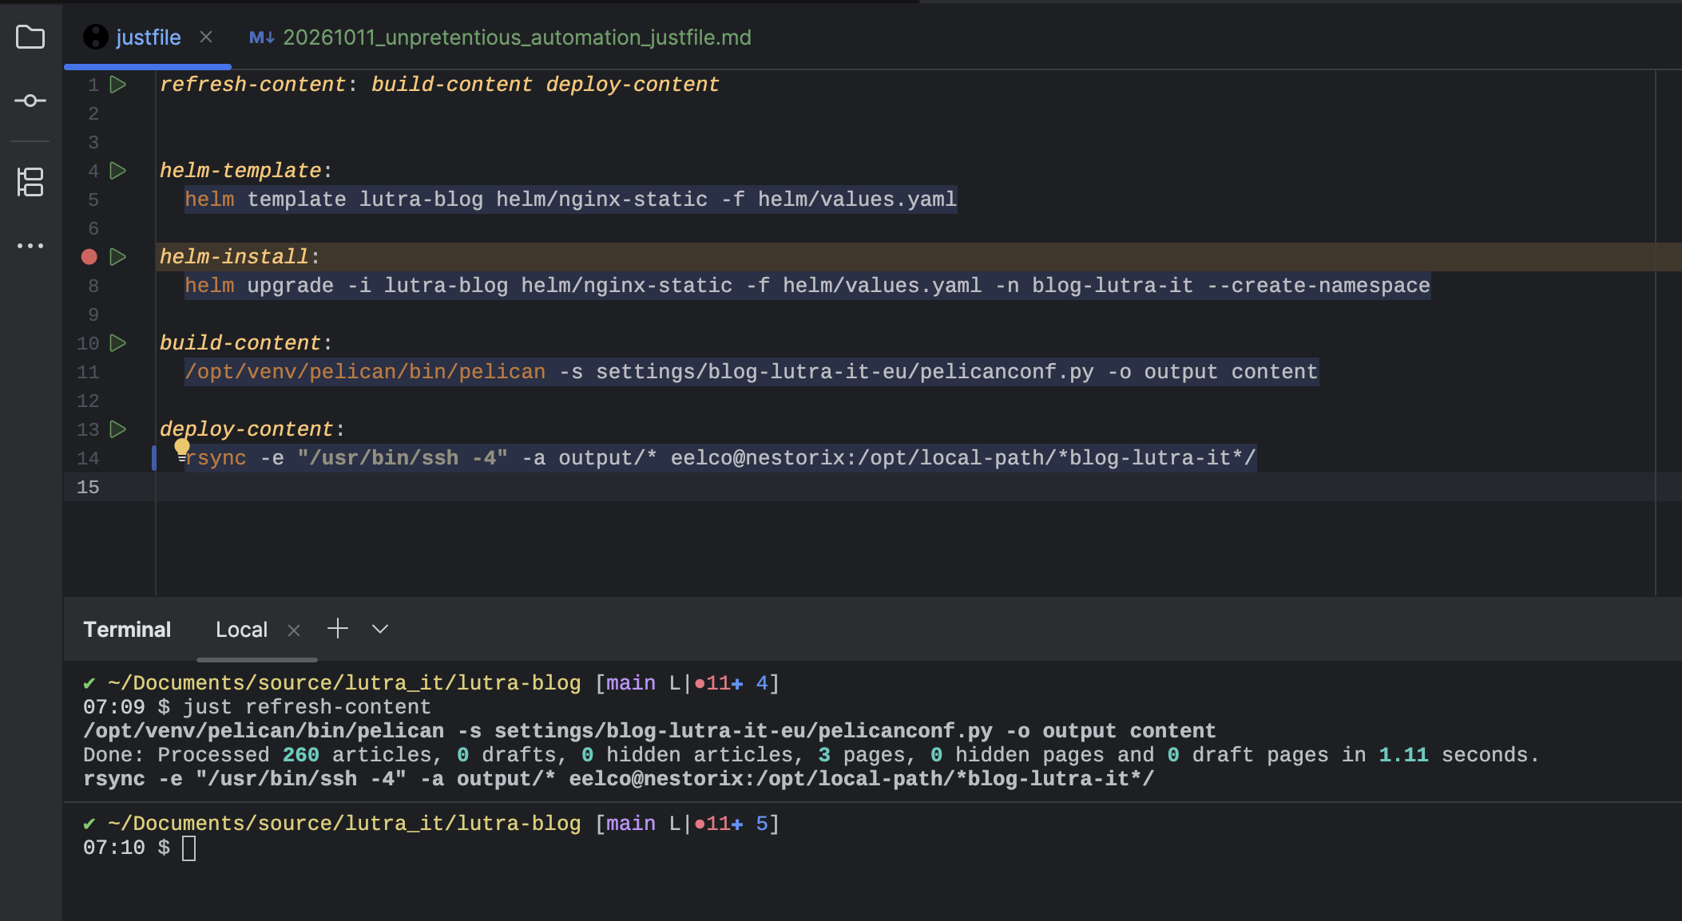Click the pelican command on line 11
The width and height of the screenshot is (1682, 921).
pos(752,372)
